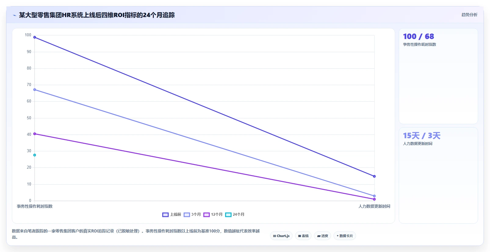
Task: Click the 12个月 data point near 40
Action: tap(34, 134)
